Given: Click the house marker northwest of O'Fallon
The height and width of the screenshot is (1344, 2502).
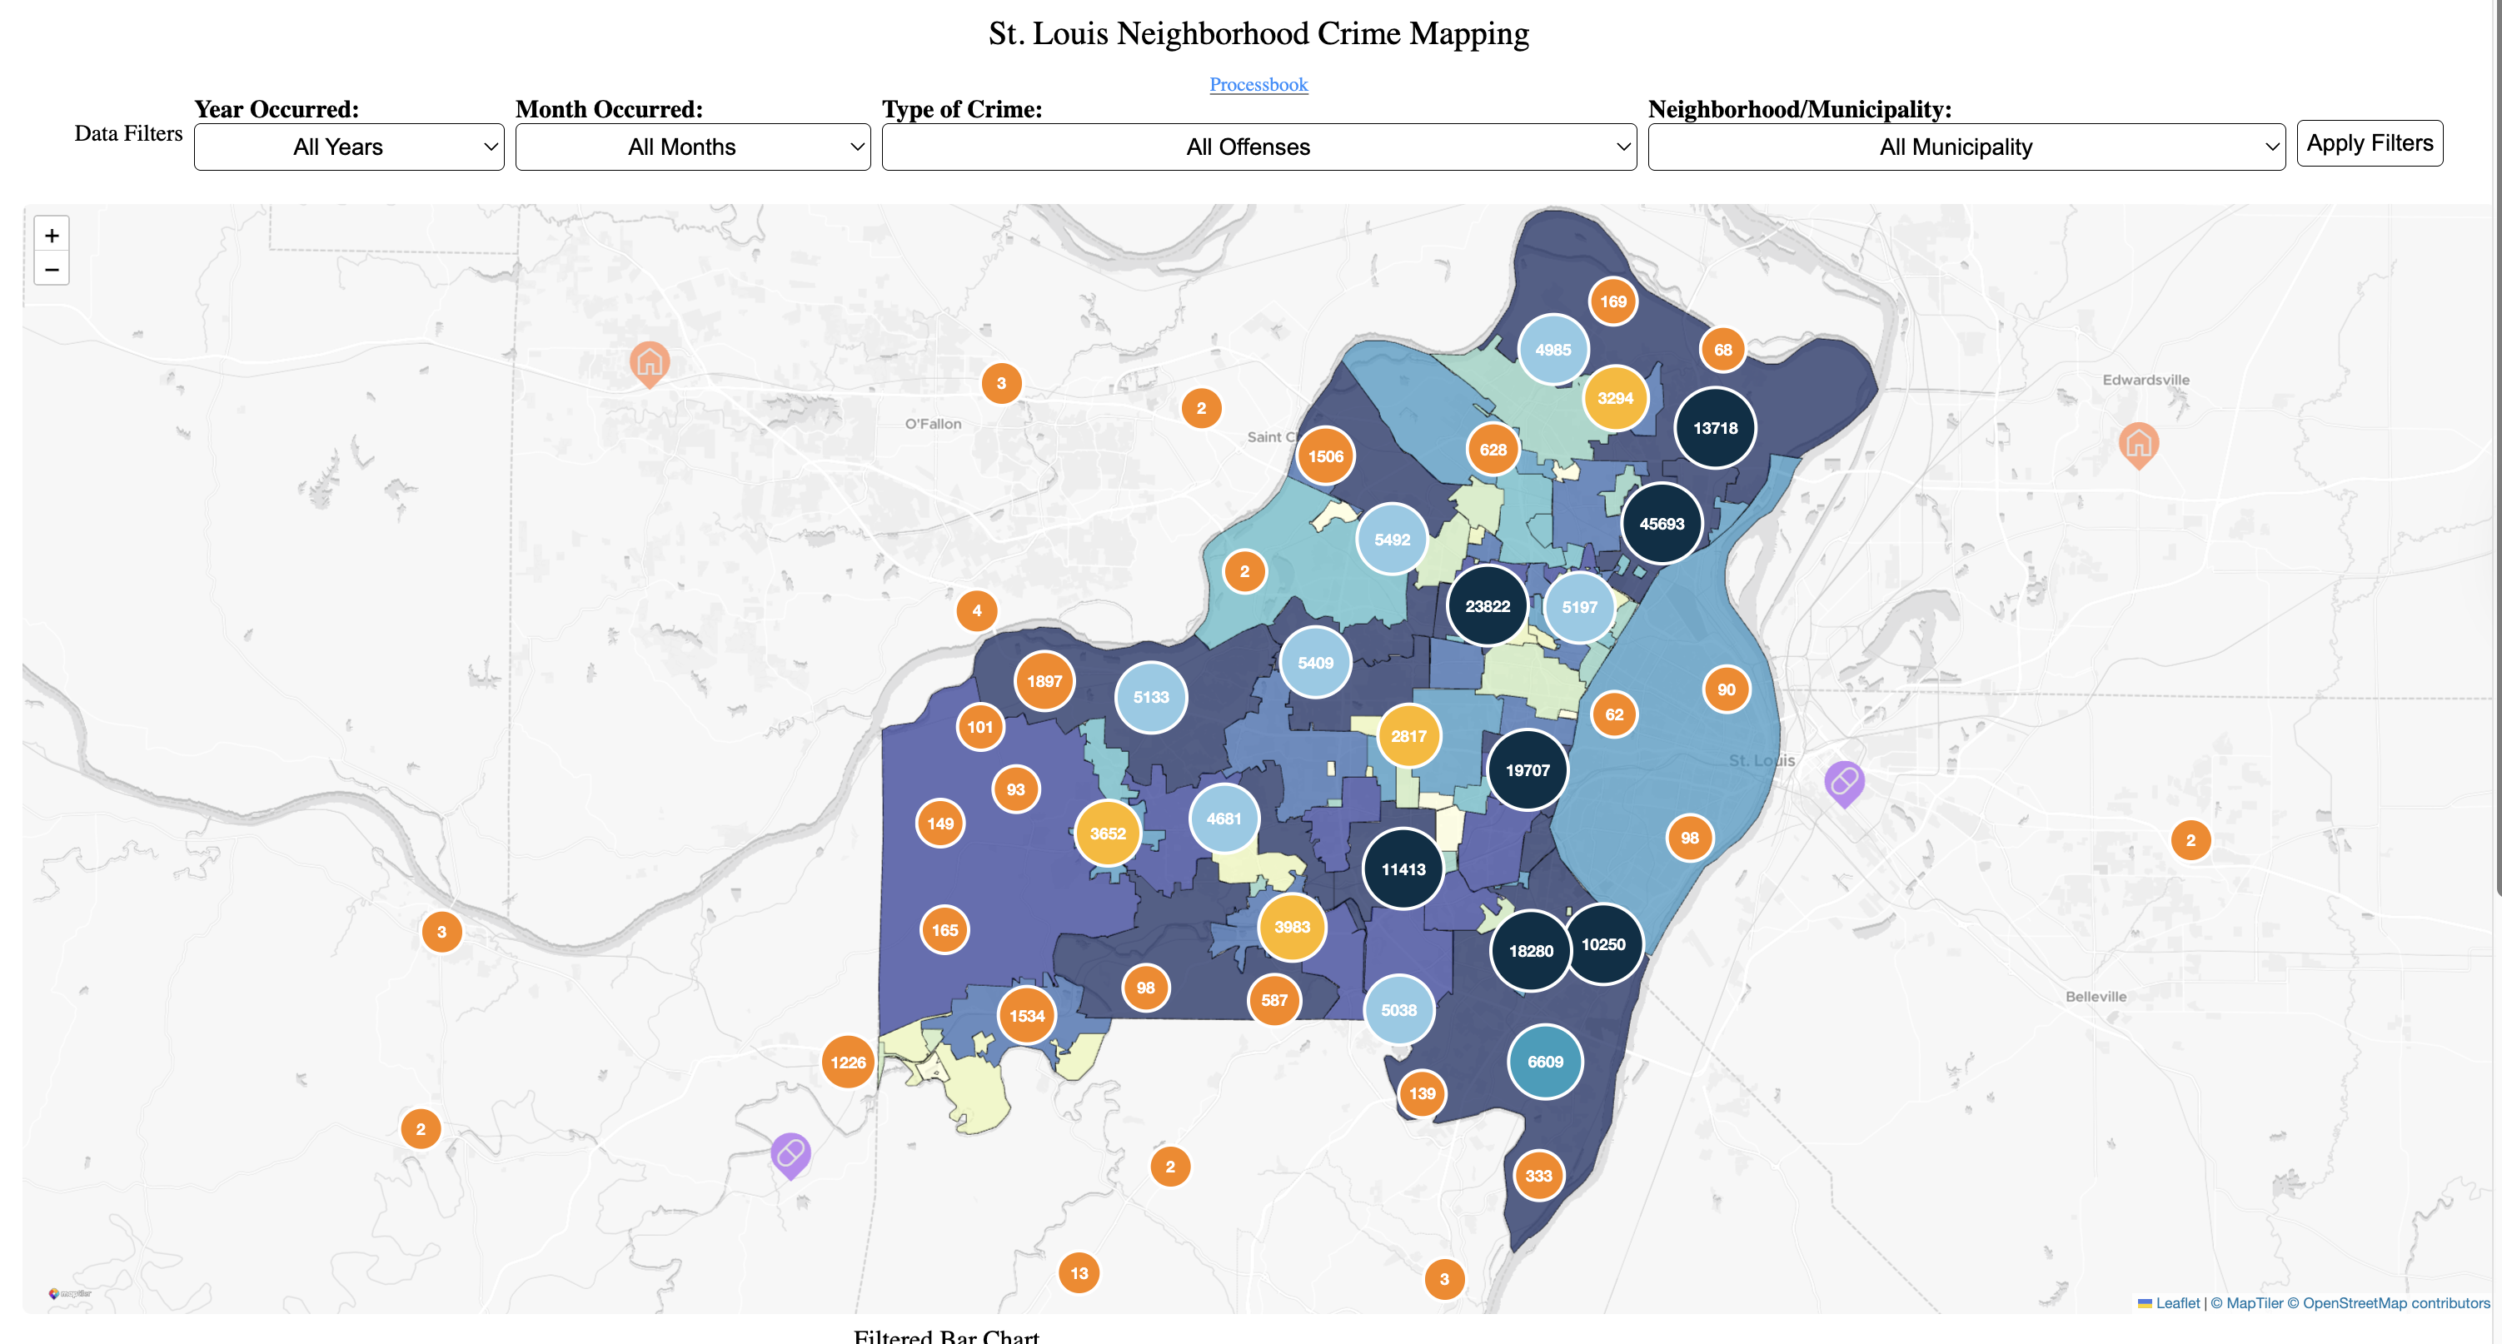Looking at the screenshot, I should point(649,362).
